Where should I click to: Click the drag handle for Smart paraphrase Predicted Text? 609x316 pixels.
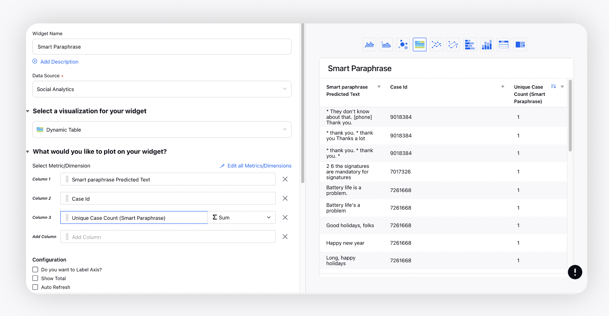click(x=67, y=179)
